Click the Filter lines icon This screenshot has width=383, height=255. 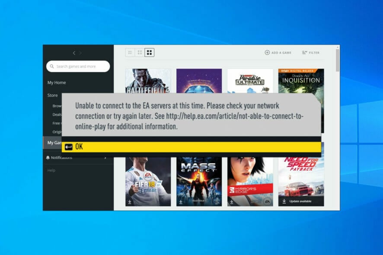[x=304, y=53]
